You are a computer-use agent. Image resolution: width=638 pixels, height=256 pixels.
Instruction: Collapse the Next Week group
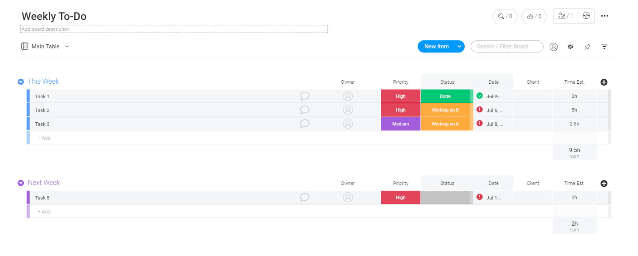[x=21, y=183]
